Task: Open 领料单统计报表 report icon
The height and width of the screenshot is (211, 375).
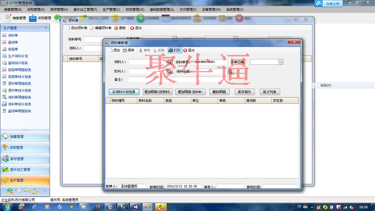Action: click(4, 104)
